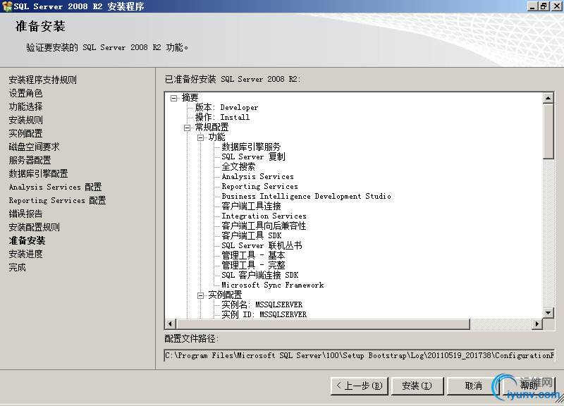Viewport: 564px width, 406px height.
Task: Collapse the 实例配置 tree node
Action: (x=200, y=295)
